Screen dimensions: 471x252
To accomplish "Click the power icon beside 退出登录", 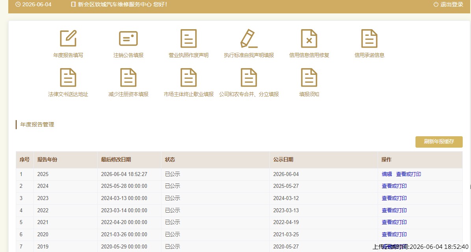I will coord(436,4).
